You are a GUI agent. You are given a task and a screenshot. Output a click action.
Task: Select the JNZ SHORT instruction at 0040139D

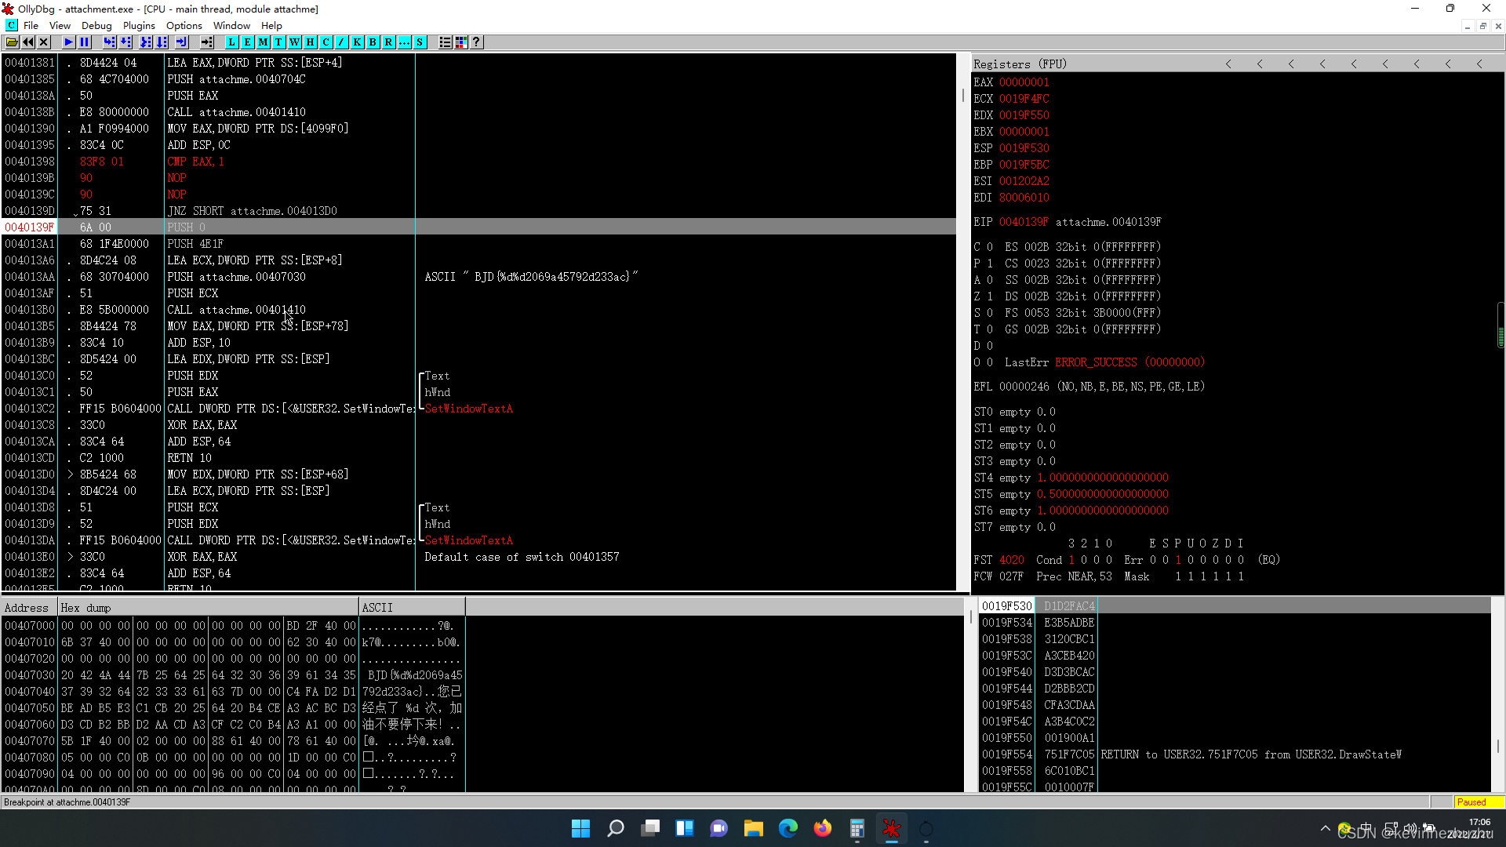pos(251,211)
